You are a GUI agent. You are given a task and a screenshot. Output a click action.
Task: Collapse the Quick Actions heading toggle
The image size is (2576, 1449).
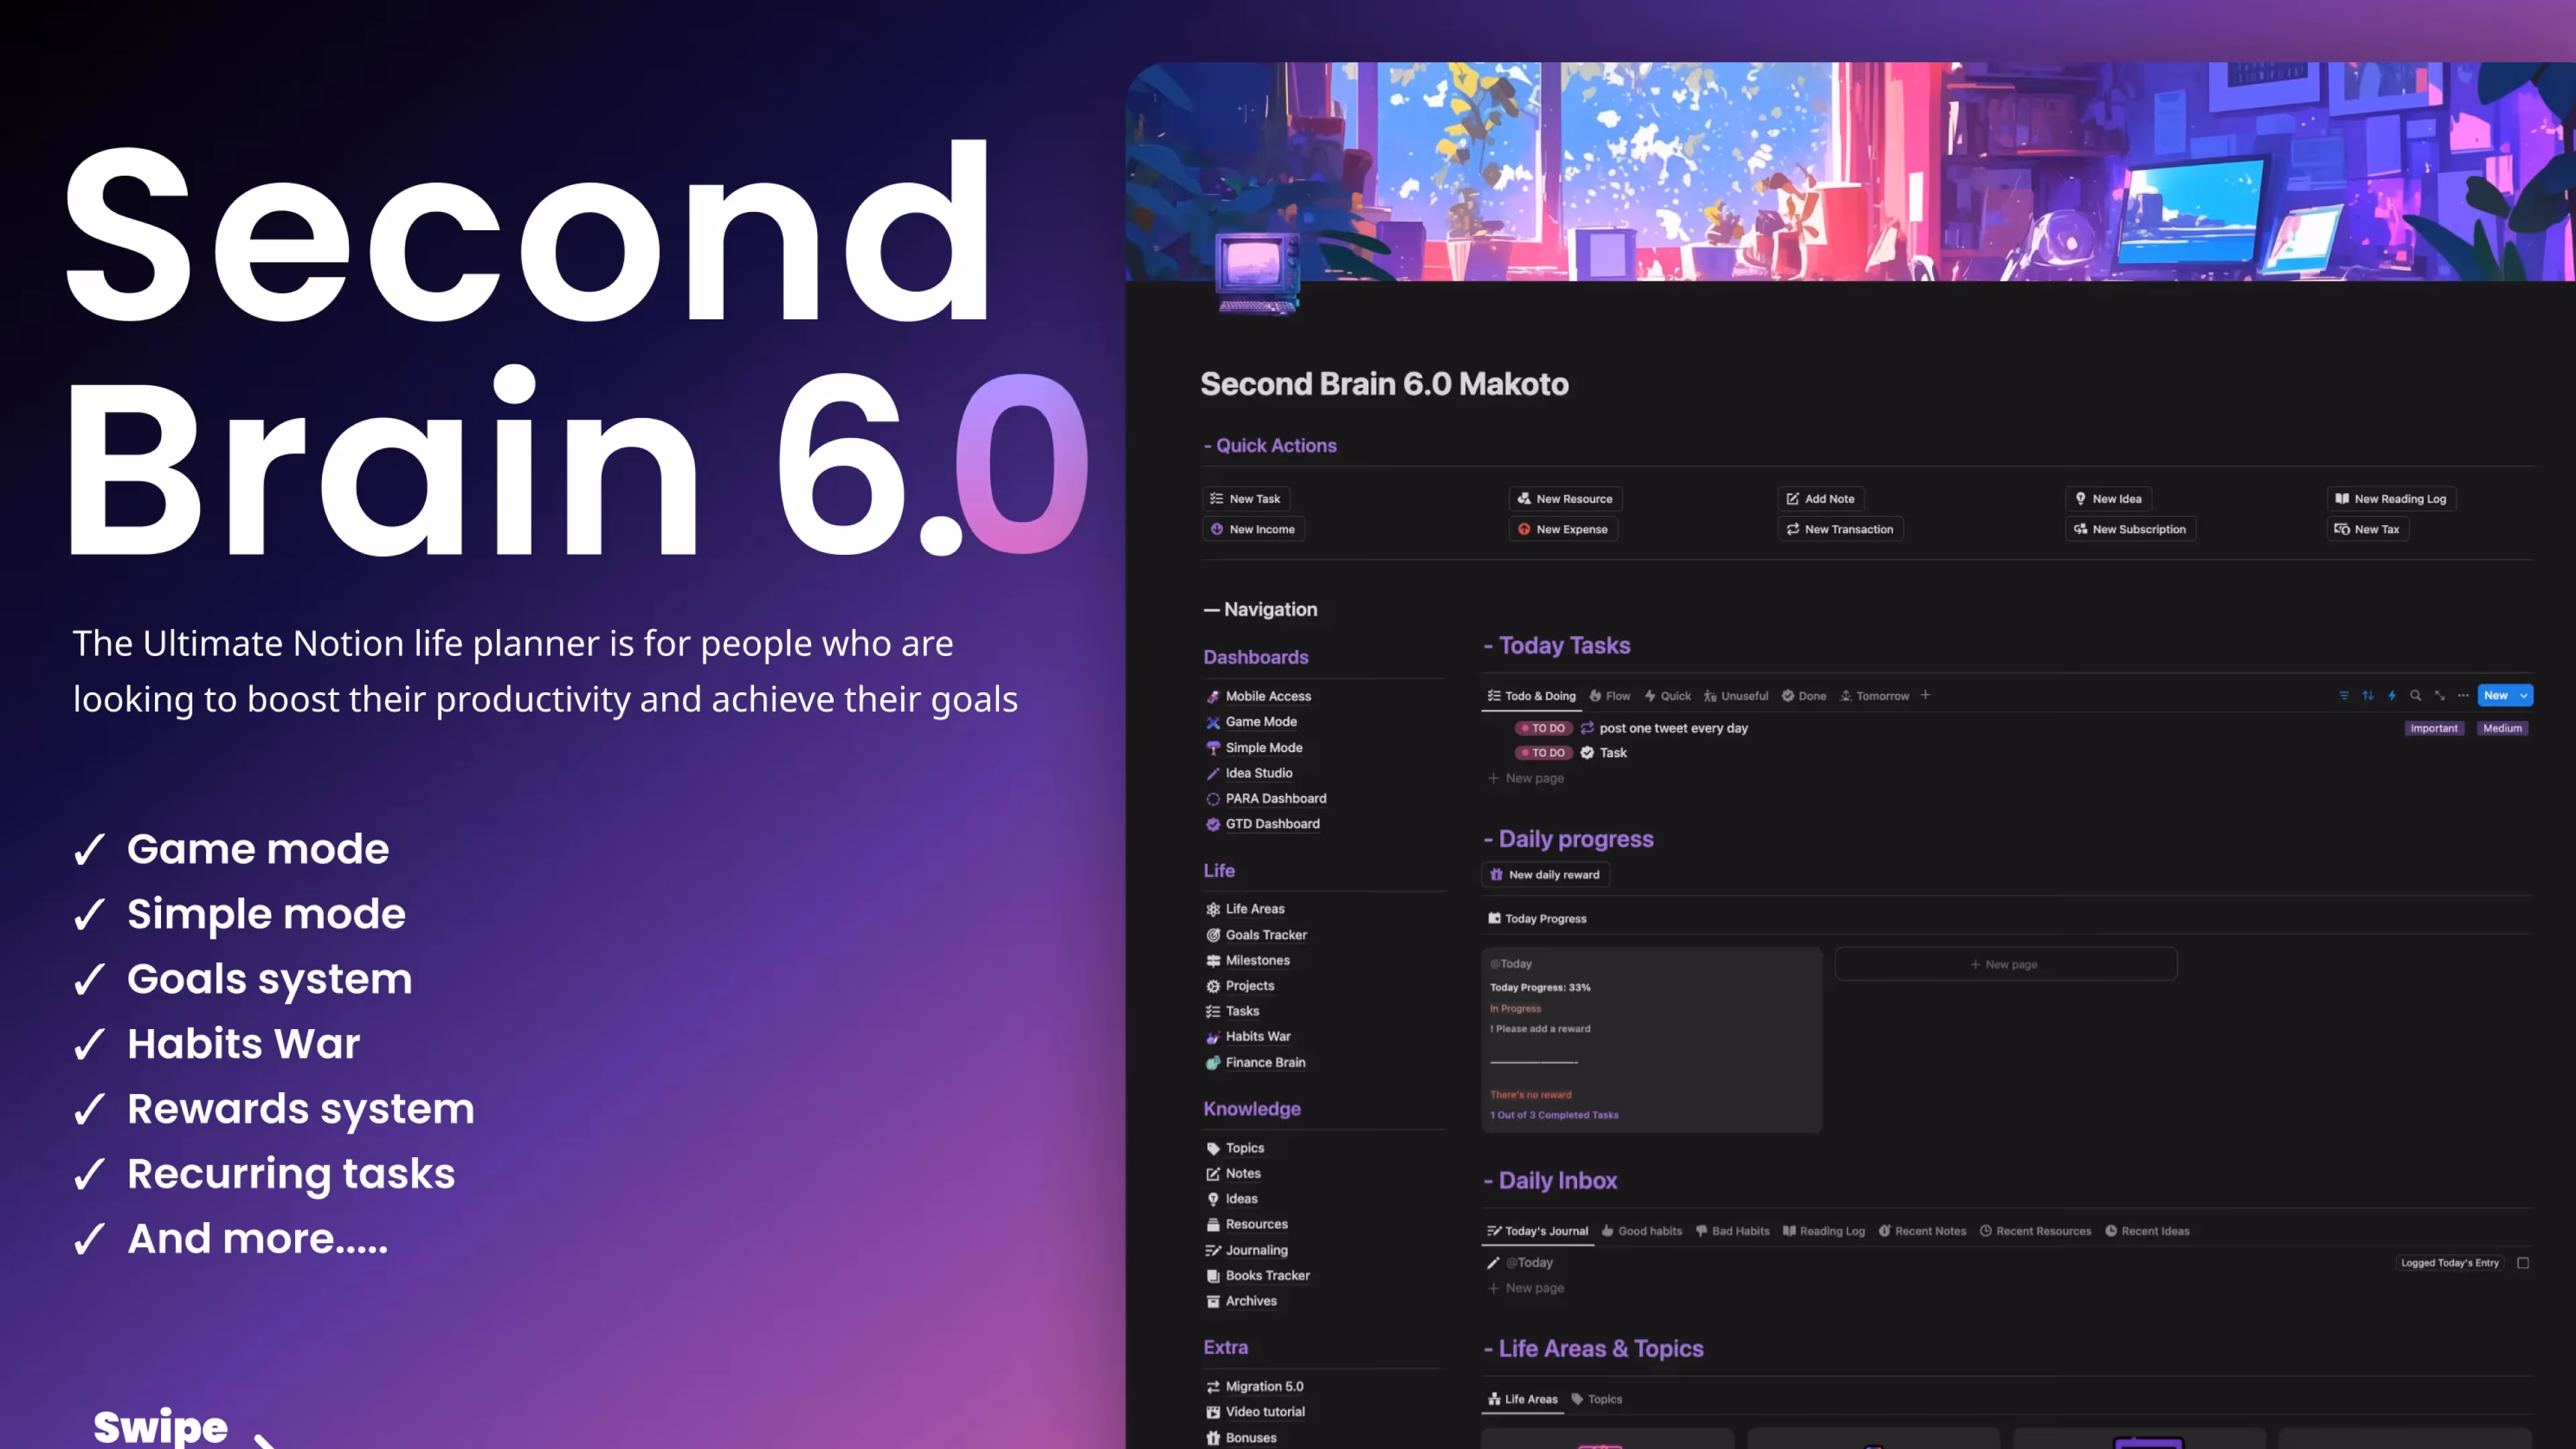(x=1208, y=446)
